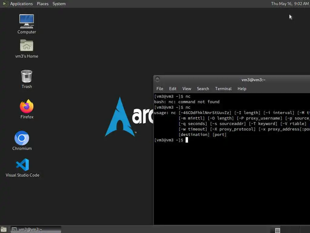
Task: Open Visual Studio Code desktop icon
Action: coord(22,167)
